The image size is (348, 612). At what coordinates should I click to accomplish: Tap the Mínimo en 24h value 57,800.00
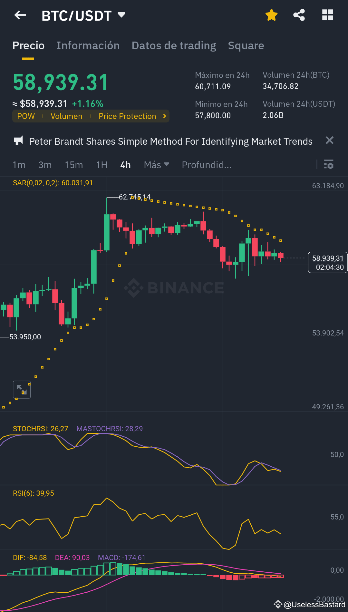coord(213,115)
